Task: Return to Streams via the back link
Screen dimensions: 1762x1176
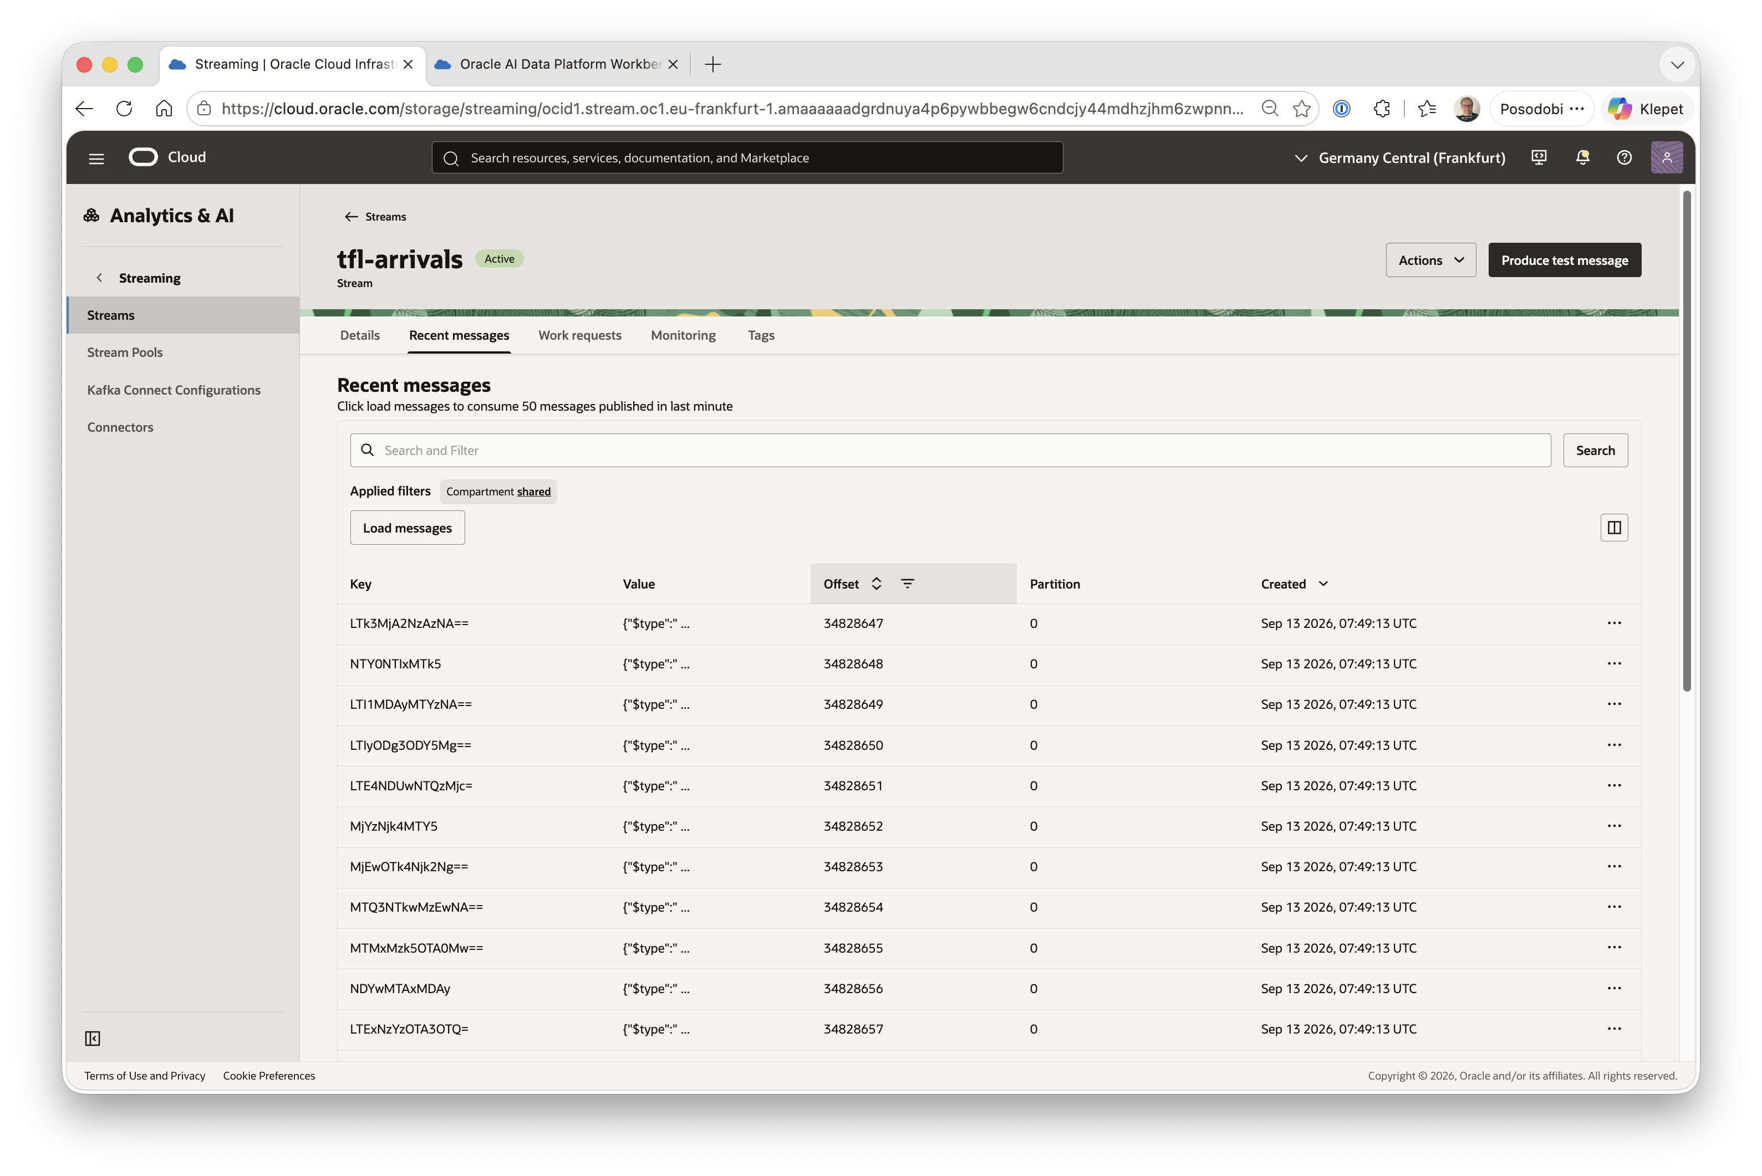Action: [x=375, y=217]
